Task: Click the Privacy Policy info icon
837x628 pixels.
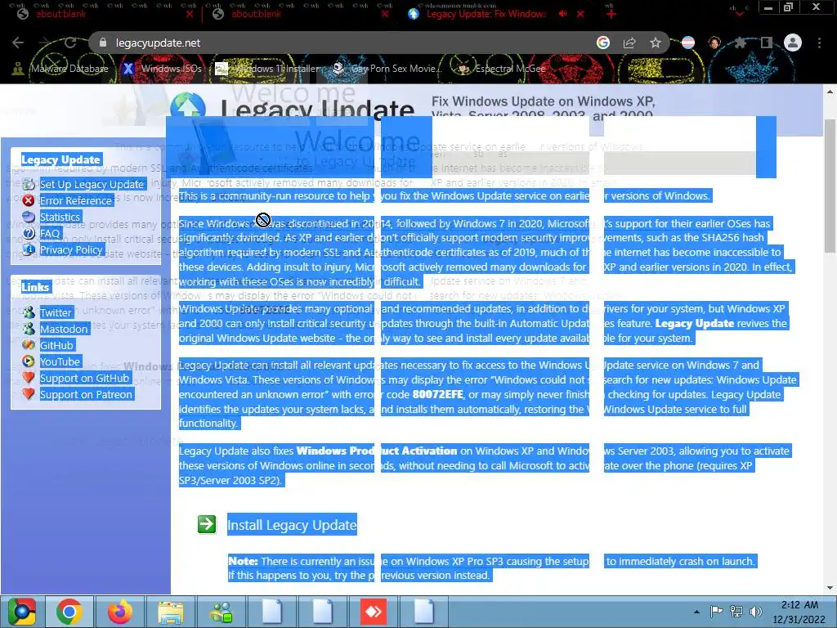Action: click(x=29, y=249)
